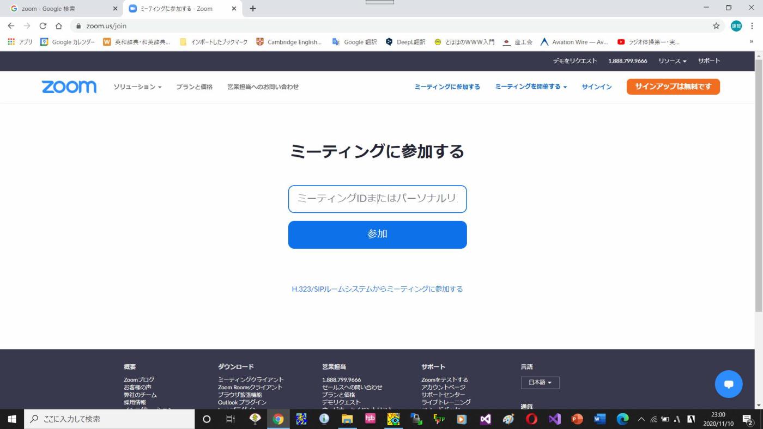Open the とほほのWWW入門 bookmark

pyautogui.click(x=464, y=42)
